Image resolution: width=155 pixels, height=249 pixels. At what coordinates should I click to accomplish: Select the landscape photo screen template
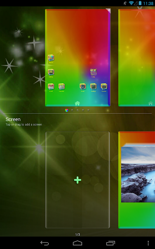[137, 180]
